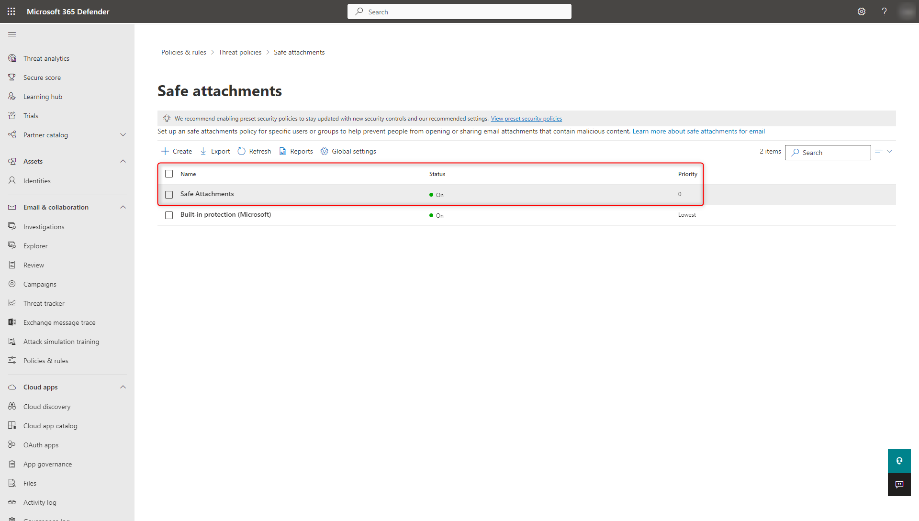Click Create to add a new policy
The width and height of the screenshot is (919, 521).
tap(176, 151)
